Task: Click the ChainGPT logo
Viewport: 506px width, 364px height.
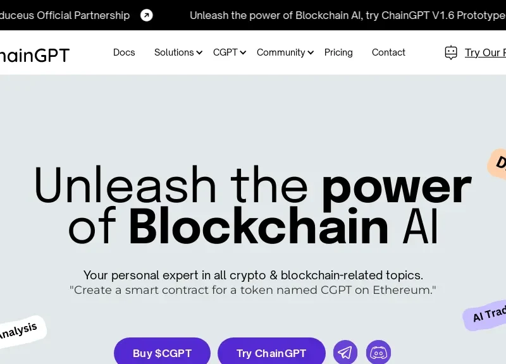Action: click(35, 54)
